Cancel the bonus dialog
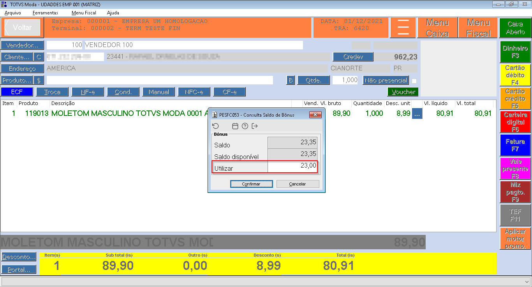 pos(298,184)
